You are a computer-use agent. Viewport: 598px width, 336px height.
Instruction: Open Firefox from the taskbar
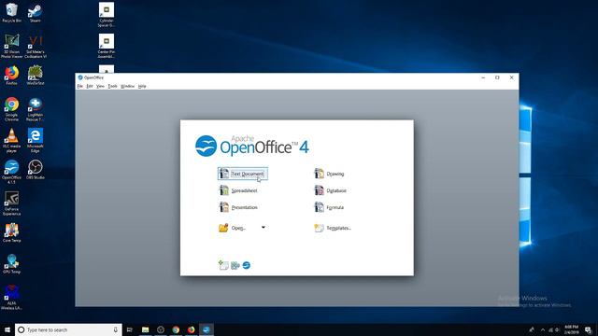(191, 329)
